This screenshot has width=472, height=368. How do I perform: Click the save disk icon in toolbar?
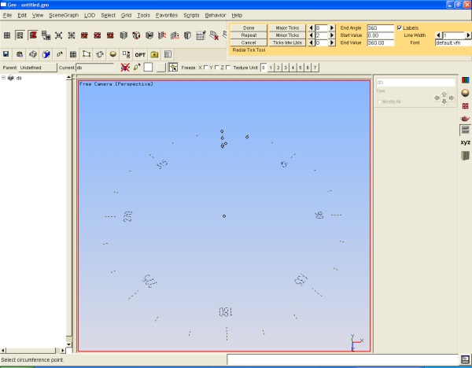pos(7,54)
